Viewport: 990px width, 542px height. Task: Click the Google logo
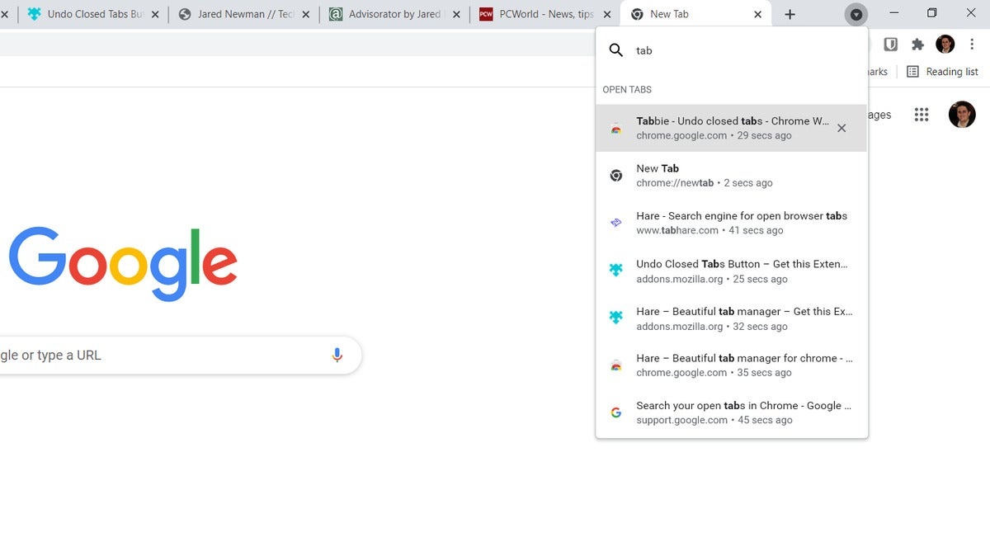[122, 264]
